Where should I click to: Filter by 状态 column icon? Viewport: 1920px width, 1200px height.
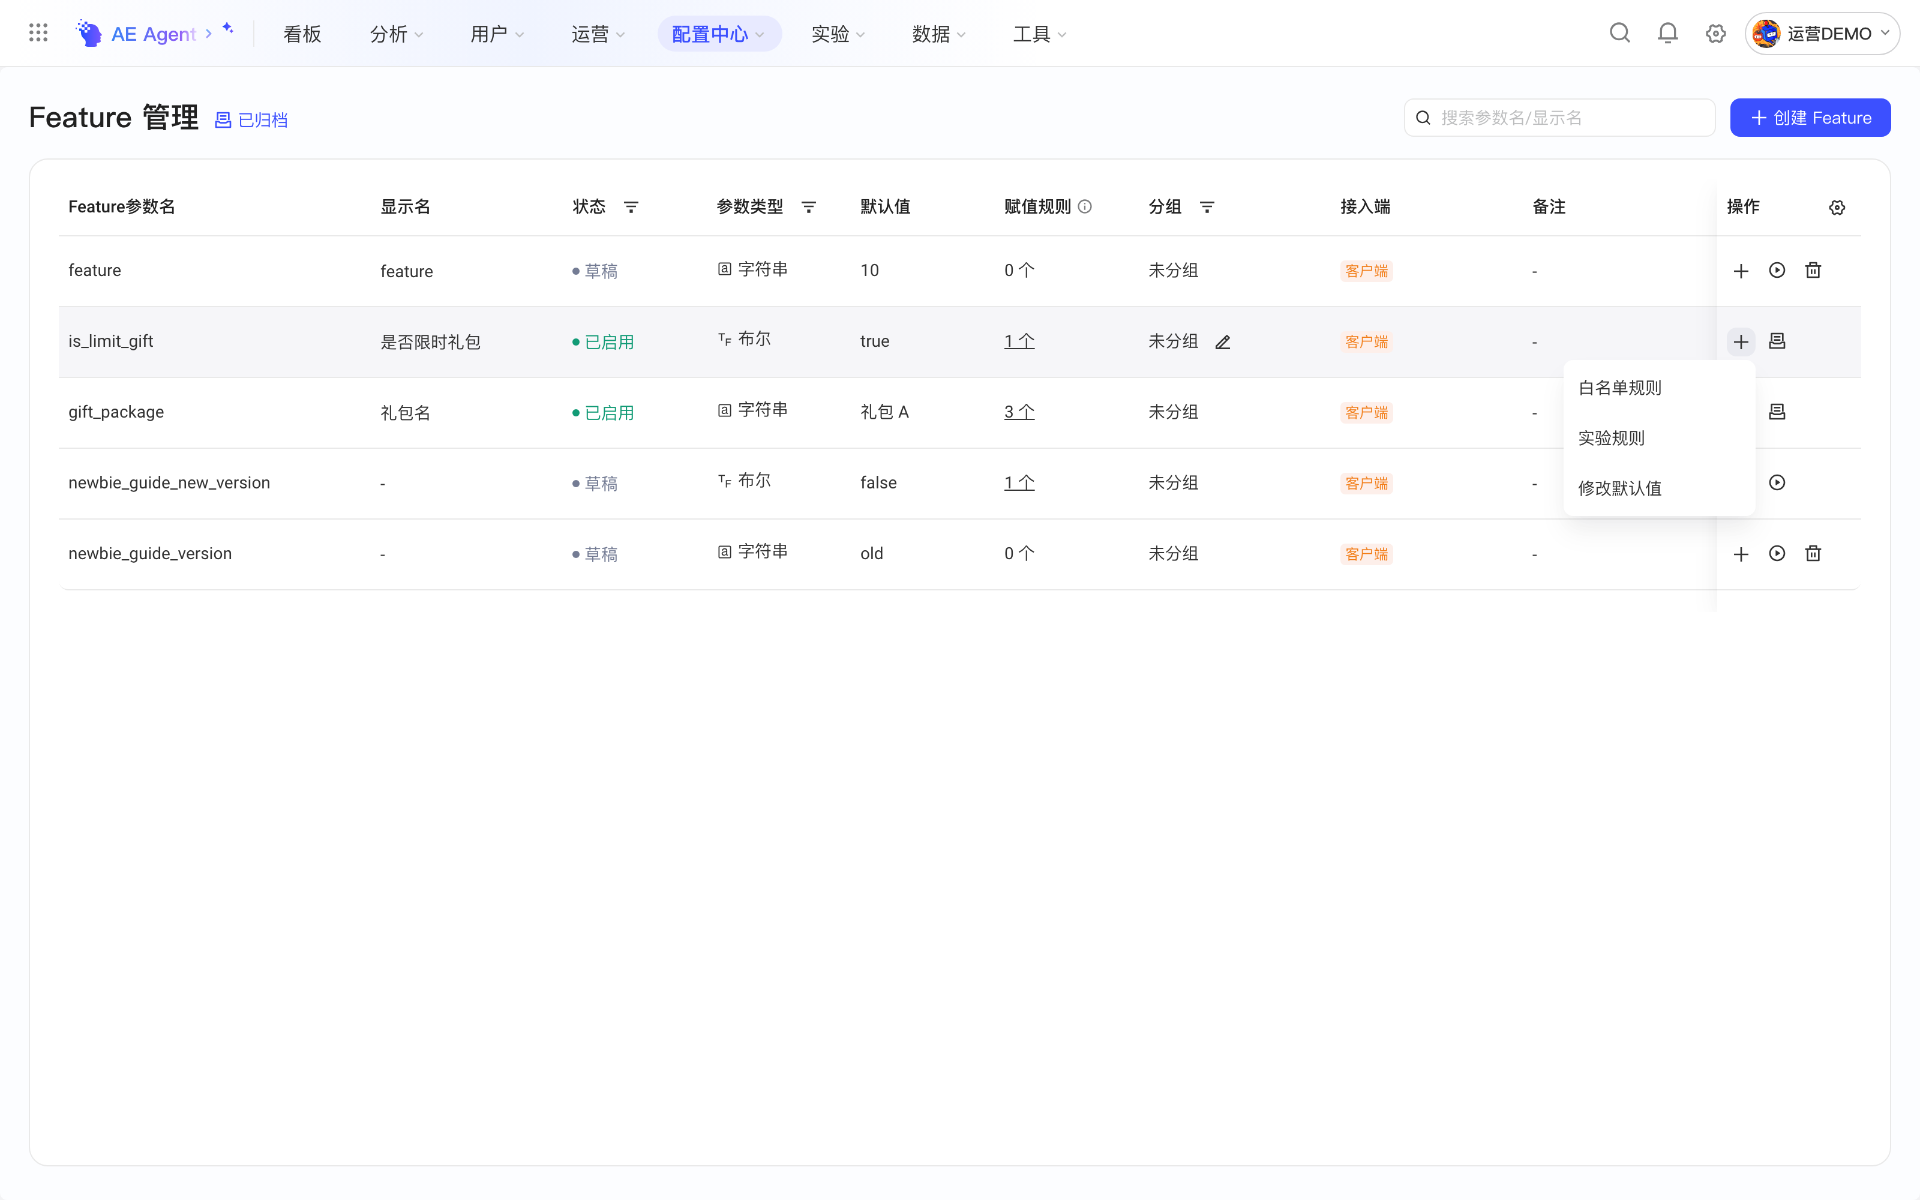pyautogui.click(x=631, y=207)
